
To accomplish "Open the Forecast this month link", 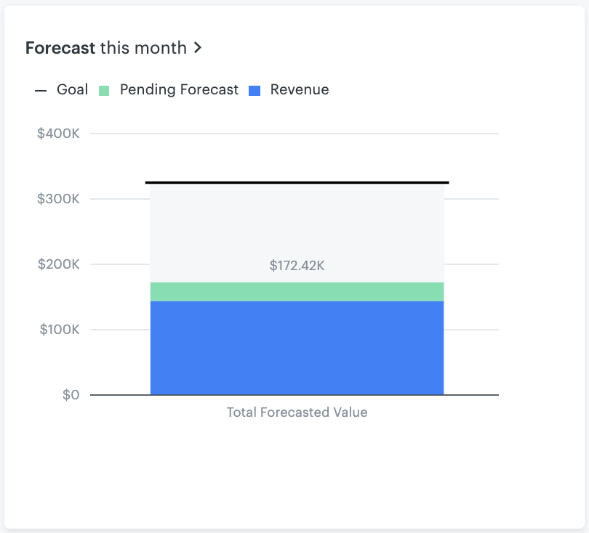I will tap(113, 48).
